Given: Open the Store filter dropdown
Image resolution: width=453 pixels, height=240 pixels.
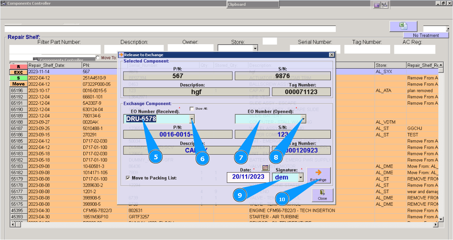Looking at the screenshot, I should pyautogui.click(x=255, y=48).
